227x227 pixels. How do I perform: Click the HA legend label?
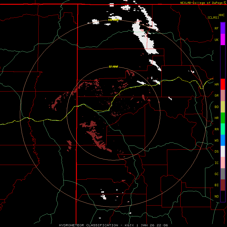click(x=216, y=84)
